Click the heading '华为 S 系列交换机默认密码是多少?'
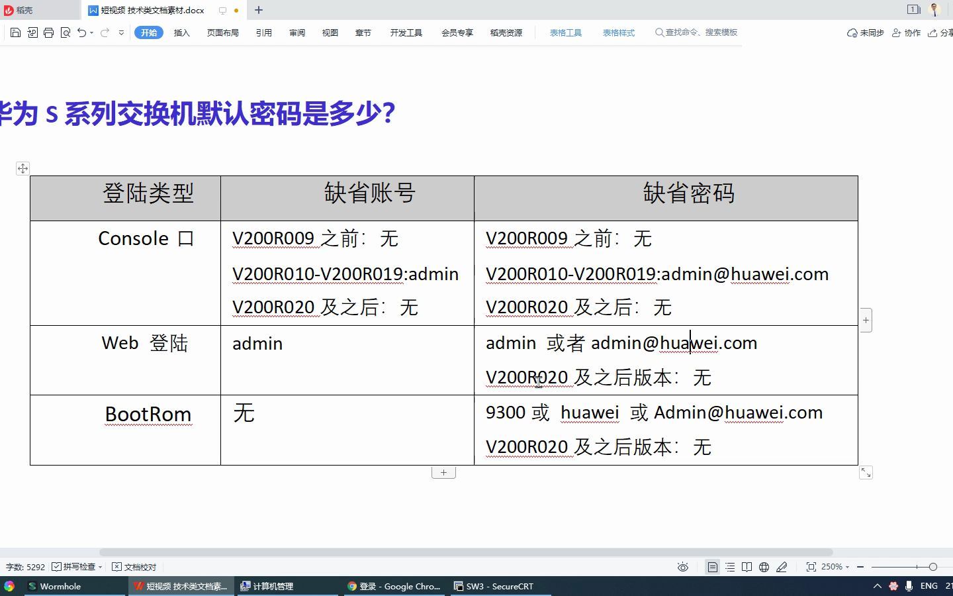The image size is (953, 596). pyautogui.click(x=198, y=113)
